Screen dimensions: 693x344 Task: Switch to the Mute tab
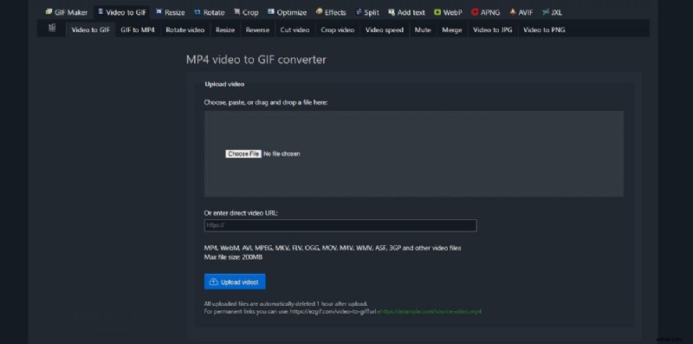point(423,30)
